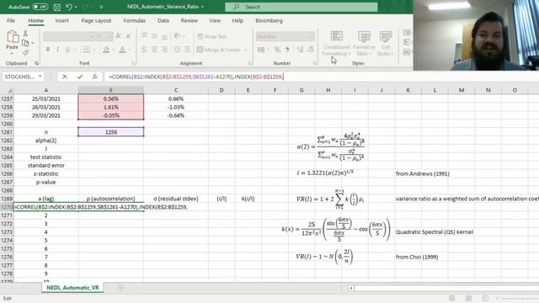Screen dimensions: 539x303
Task: Open the Font settings dialog launcher
Action: [133, 63]
